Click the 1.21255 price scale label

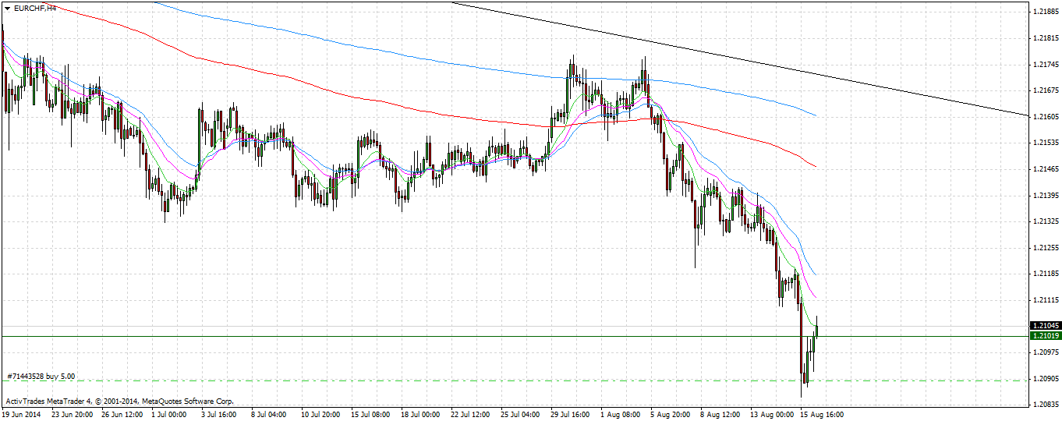coord(1045,248)
